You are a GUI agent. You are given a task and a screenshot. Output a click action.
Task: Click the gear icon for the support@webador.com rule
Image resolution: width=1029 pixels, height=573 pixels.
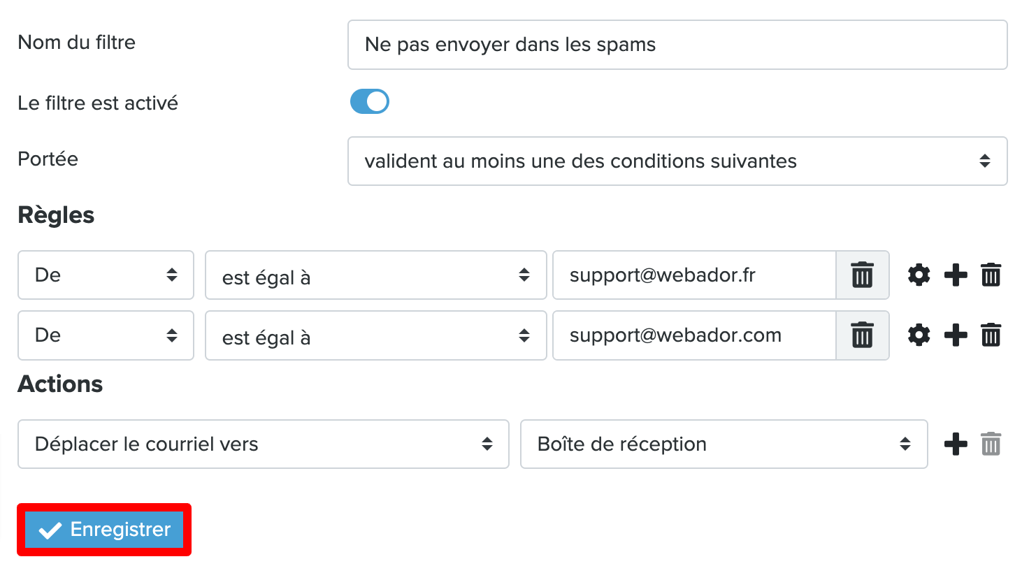coord(919,335)
